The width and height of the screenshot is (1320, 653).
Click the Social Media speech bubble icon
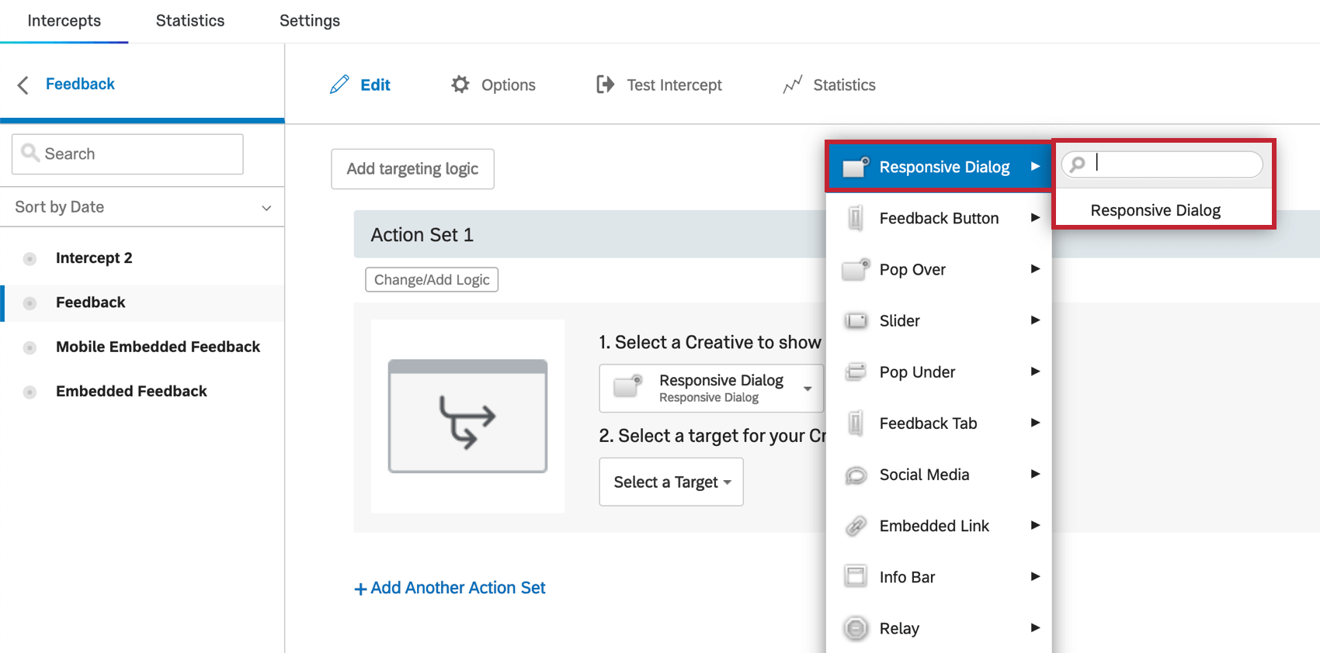click(x=856, y=475)
